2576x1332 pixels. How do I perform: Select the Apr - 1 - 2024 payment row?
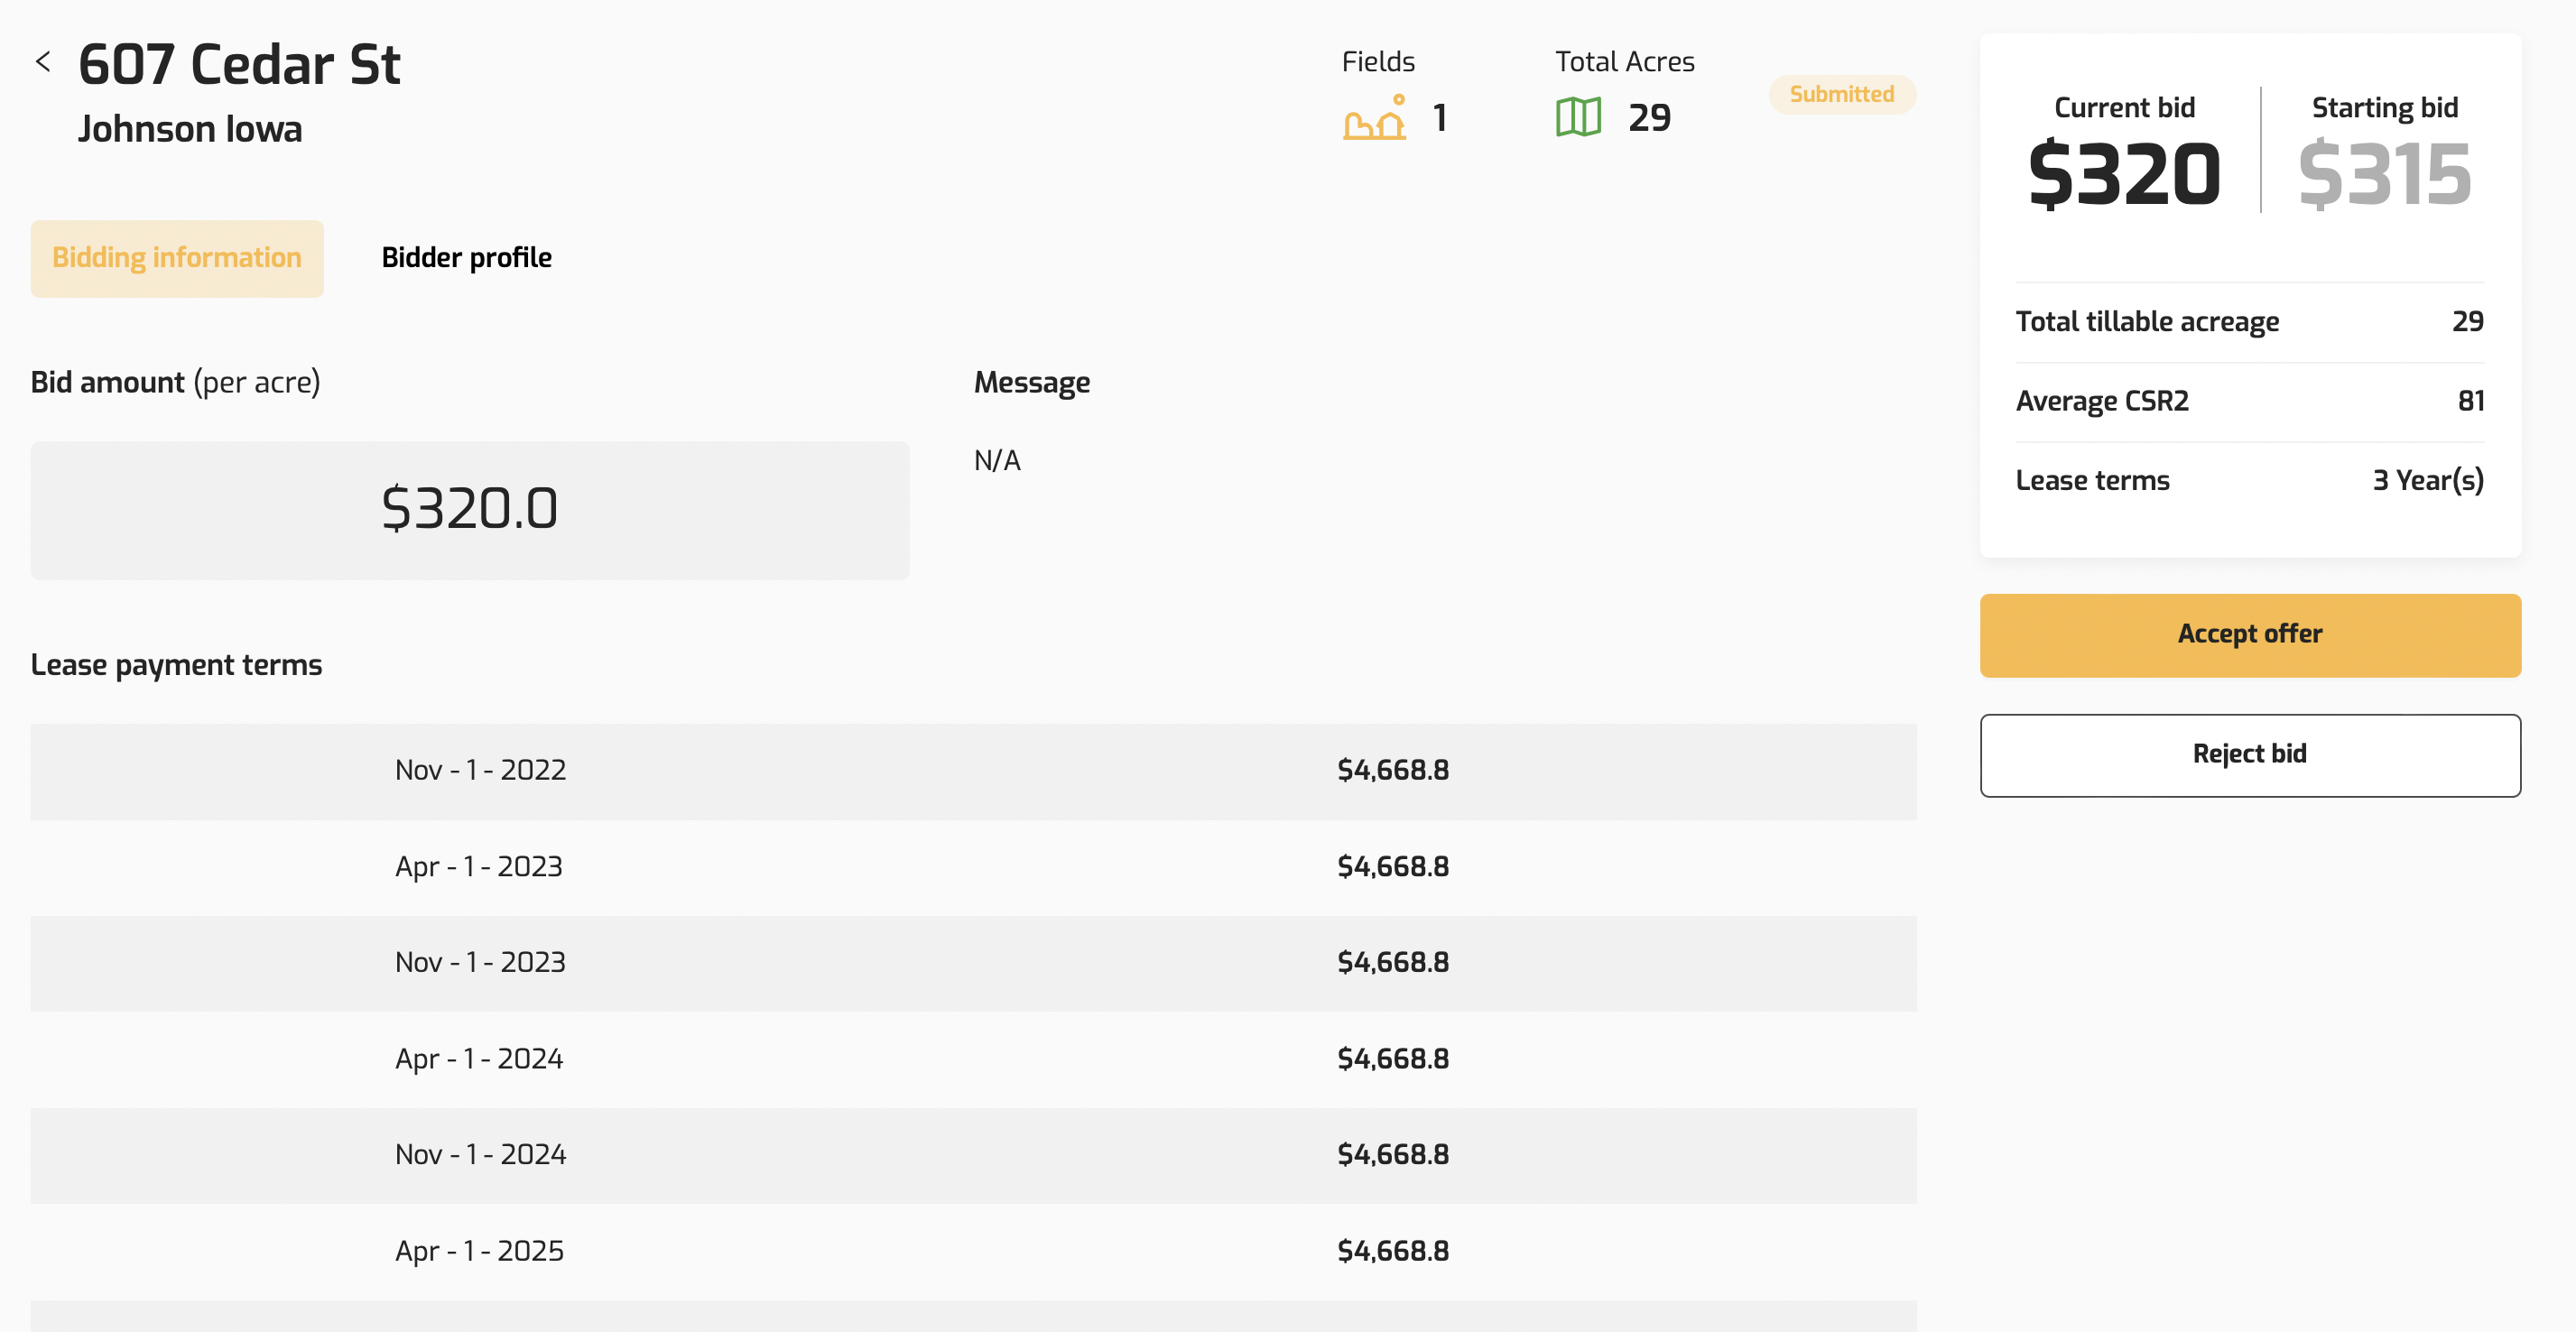972,1058
